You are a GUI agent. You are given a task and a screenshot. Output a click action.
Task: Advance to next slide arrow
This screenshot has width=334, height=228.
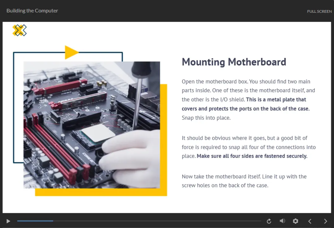pos(325,221)
